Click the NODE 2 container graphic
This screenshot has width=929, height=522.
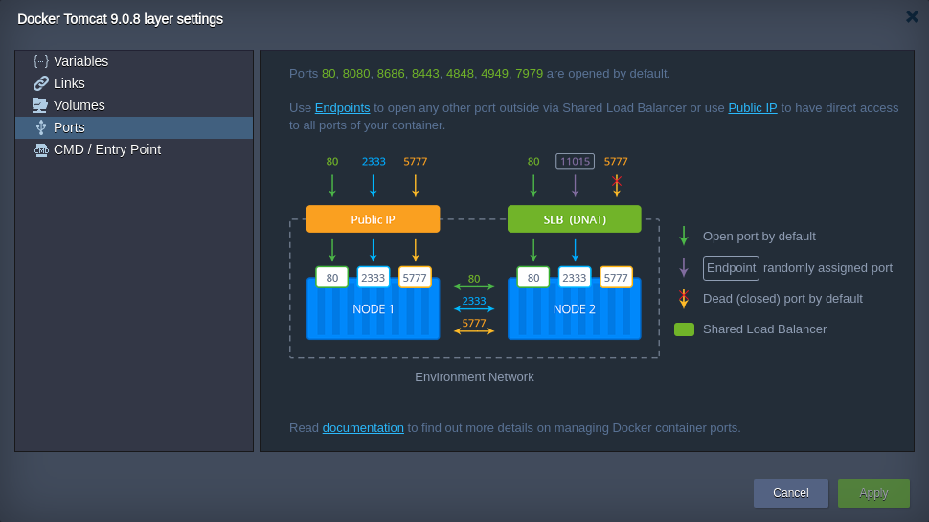click(574, 308)
